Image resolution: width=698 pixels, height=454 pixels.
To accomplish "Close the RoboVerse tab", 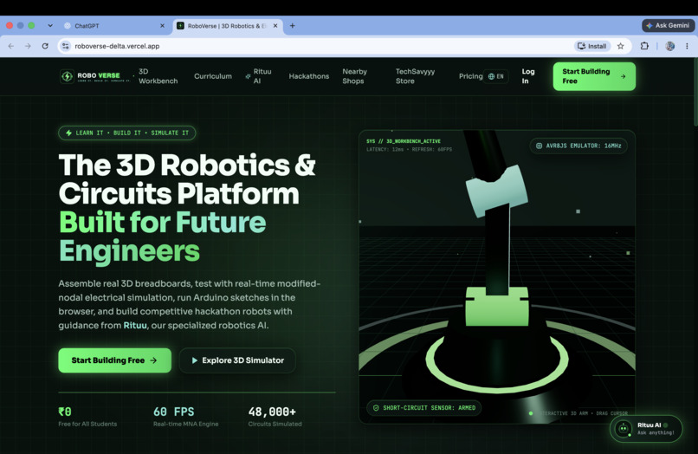I will coord(275,26).
